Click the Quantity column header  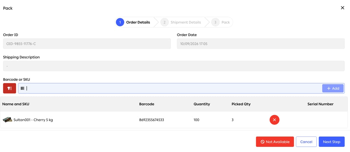point(202,104)
